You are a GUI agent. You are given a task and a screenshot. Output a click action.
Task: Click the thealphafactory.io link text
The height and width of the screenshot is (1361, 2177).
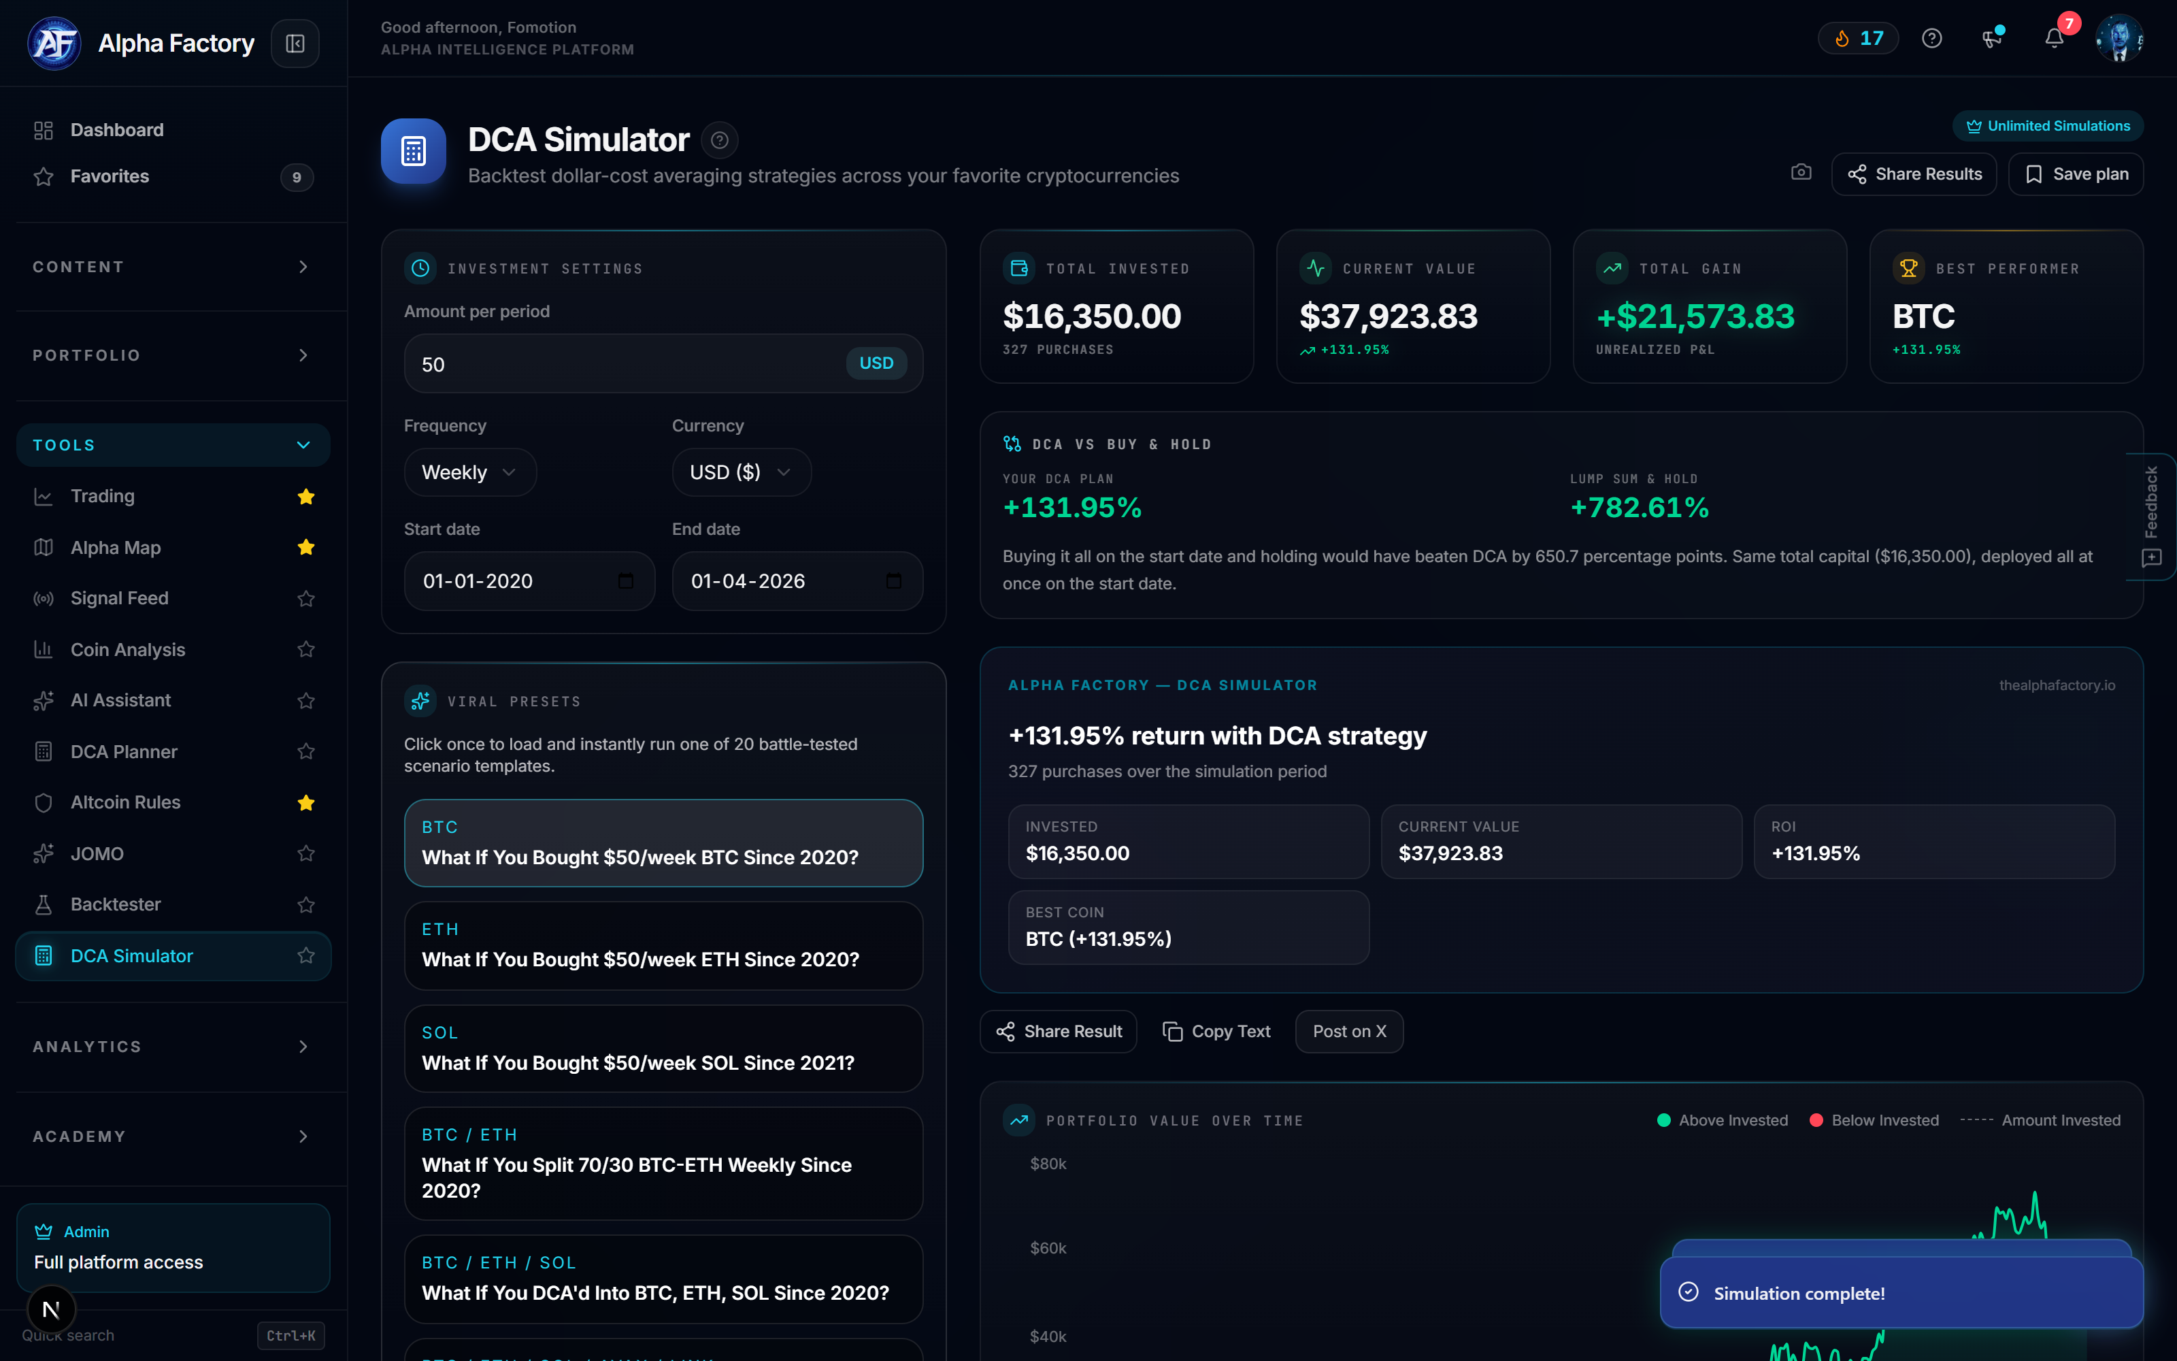point(2057,686)
